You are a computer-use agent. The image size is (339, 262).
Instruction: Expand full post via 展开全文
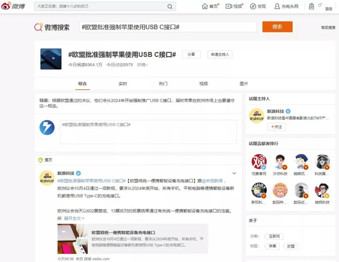[x=74, y=218]
